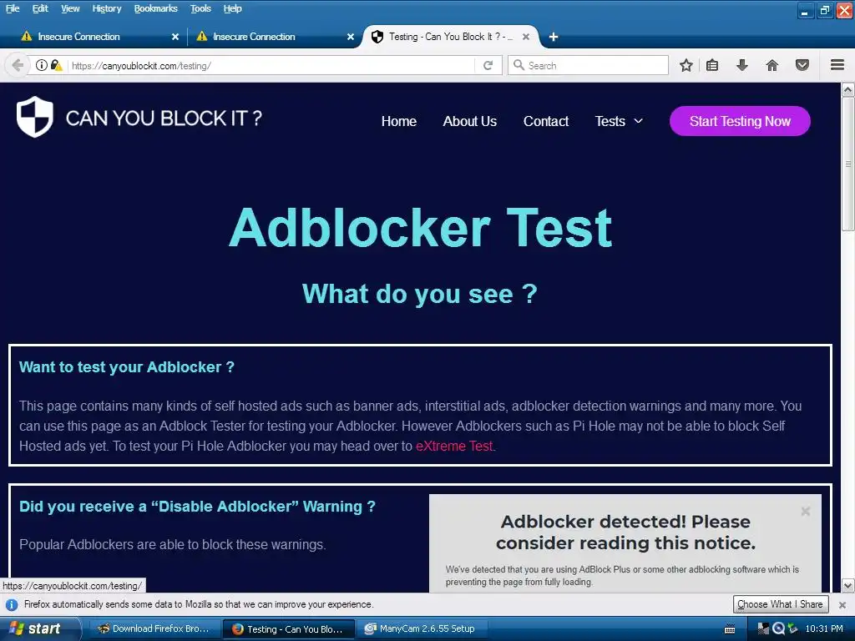Image resolution: width=855 pixels, height=641 pixels.
Task: Open the Help menu
Action: coord(233,8)
